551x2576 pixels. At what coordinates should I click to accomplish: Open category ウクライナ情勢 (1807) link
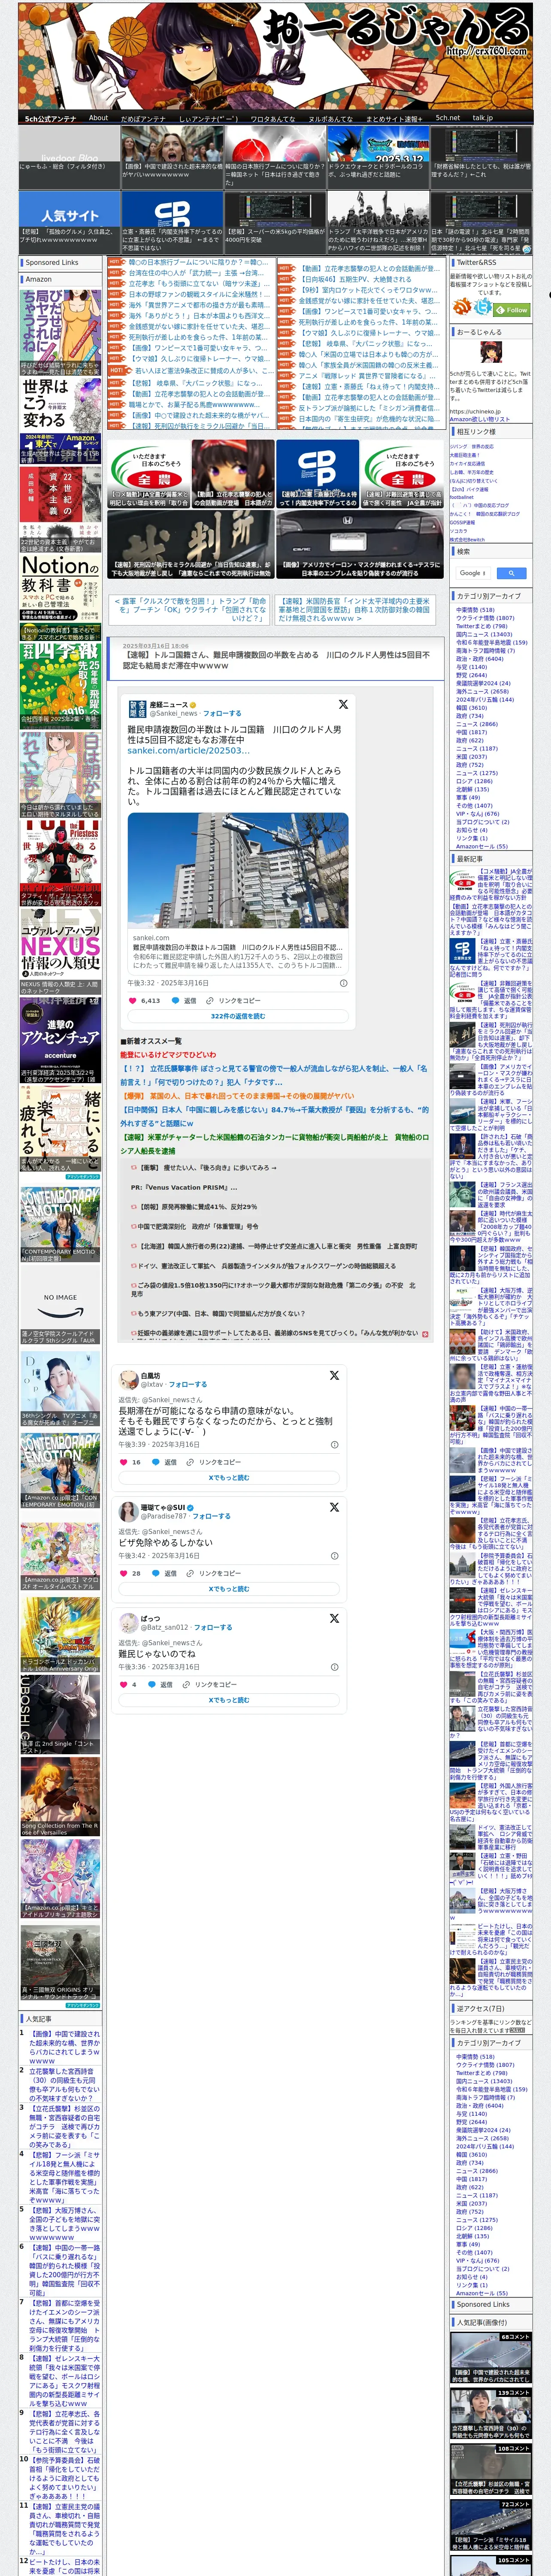[485, 618]
